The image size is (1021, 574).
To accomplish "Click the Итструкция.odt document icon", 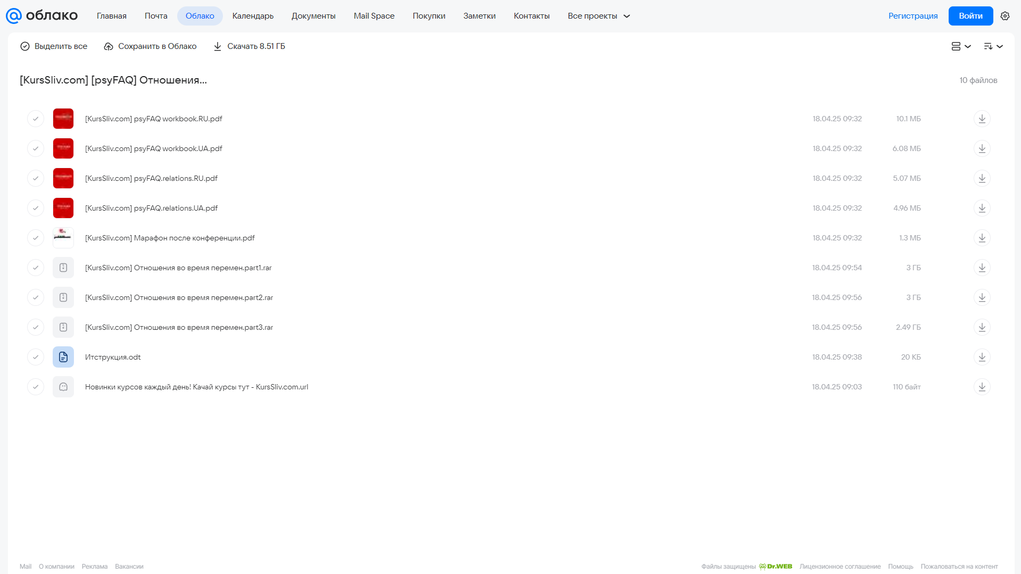I will (x=63, y=357).
